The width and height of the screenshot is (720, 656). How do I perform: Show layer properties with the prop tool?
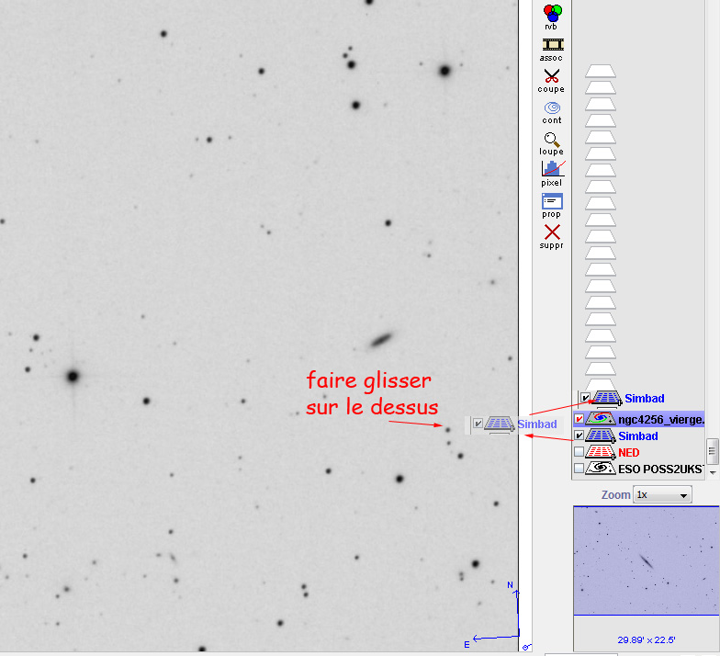[x=551, y=206]
